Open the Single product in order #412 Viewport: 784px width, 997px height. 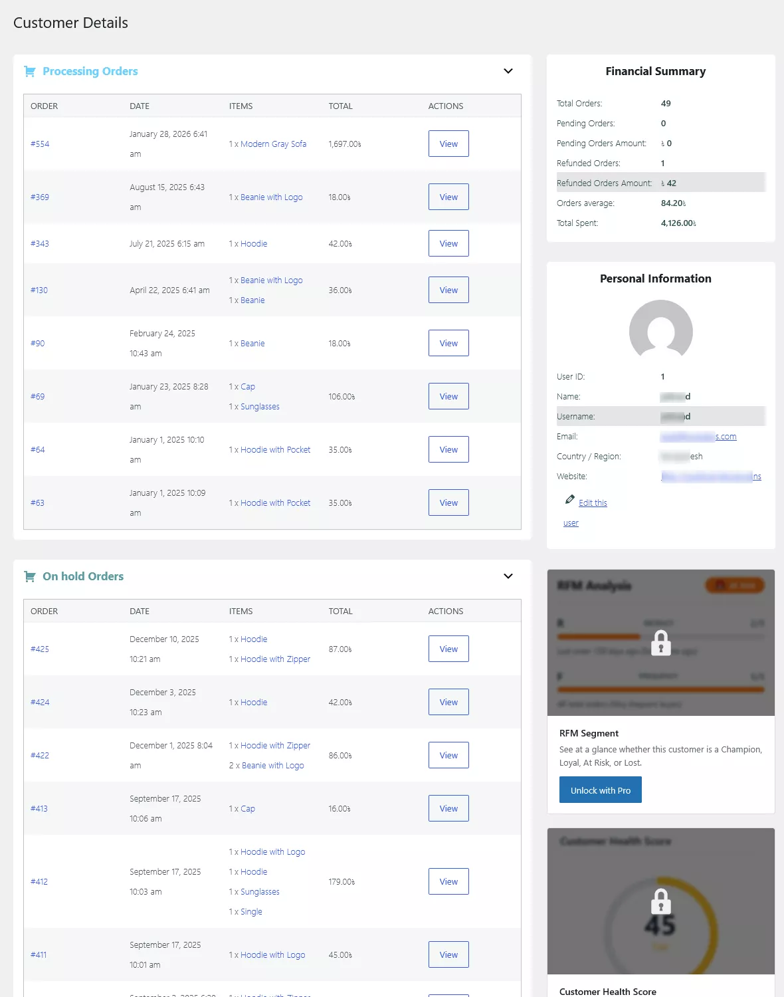(x=251, y=912)
